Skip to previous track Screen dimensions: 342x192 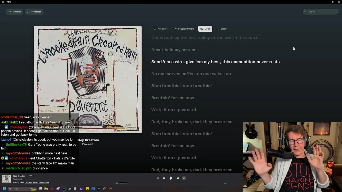click(164, 178)
